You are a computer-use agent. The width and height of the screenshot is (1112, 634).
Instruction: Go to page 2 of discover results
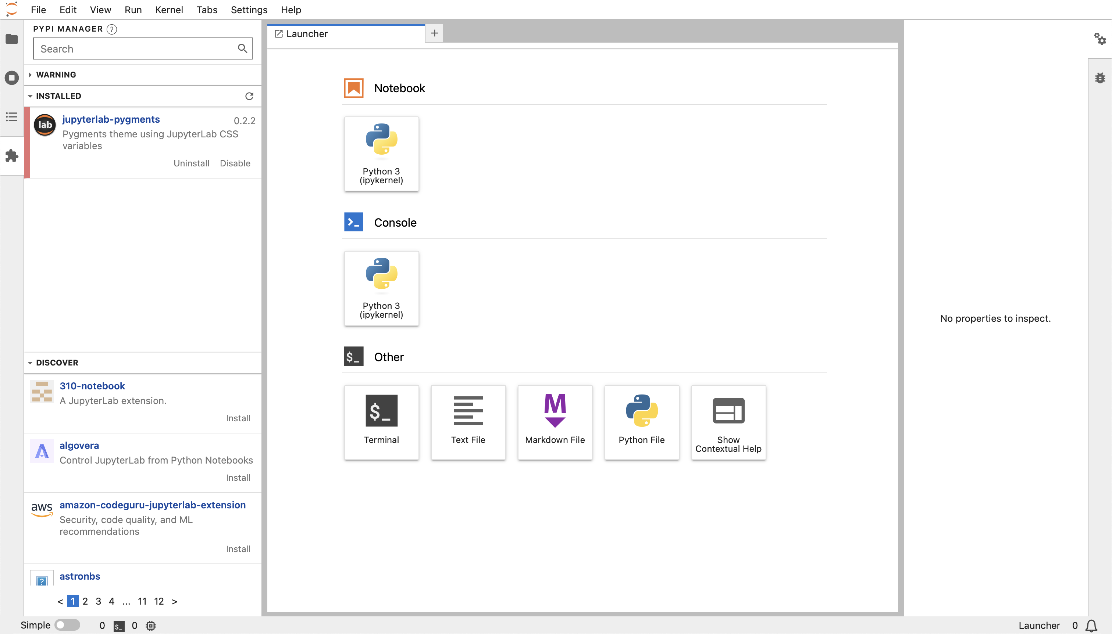(x=85, y=601)
